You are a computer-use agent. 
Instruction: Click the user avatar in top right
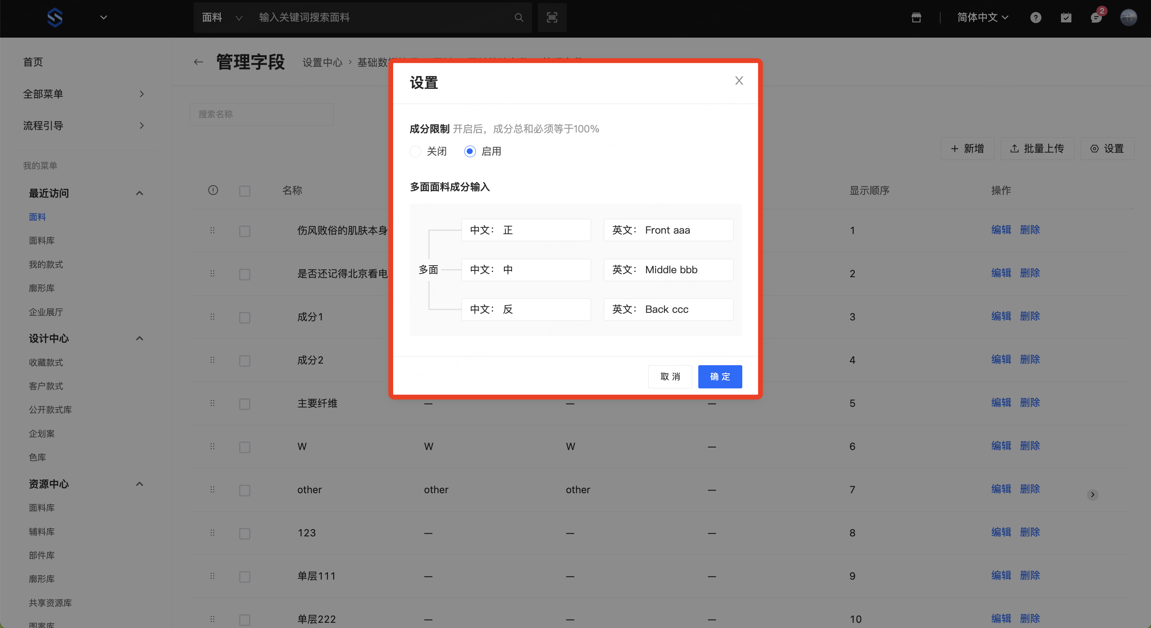tap(1129, 18)
